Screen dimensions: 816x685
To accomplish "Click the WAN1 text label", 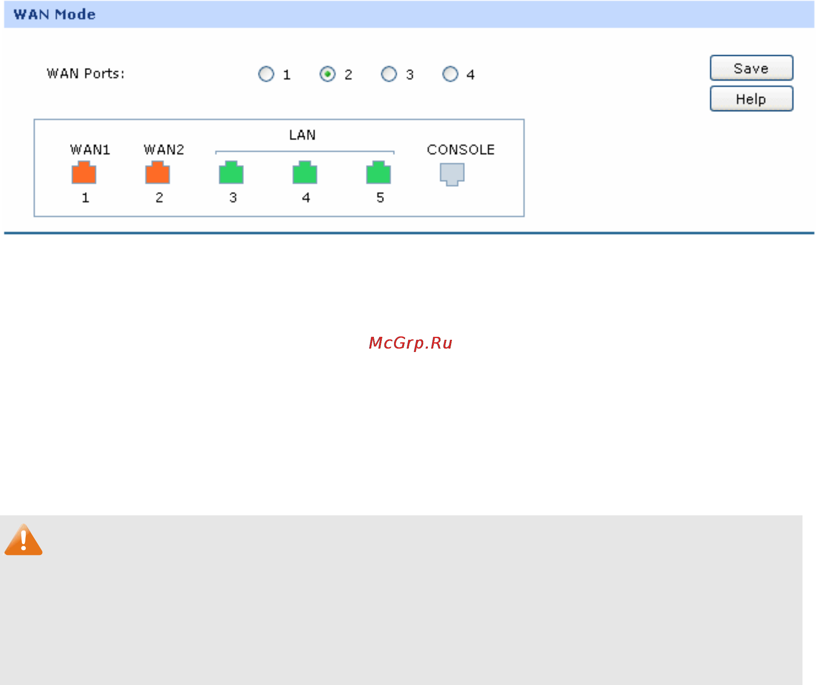I will point(90,150).
